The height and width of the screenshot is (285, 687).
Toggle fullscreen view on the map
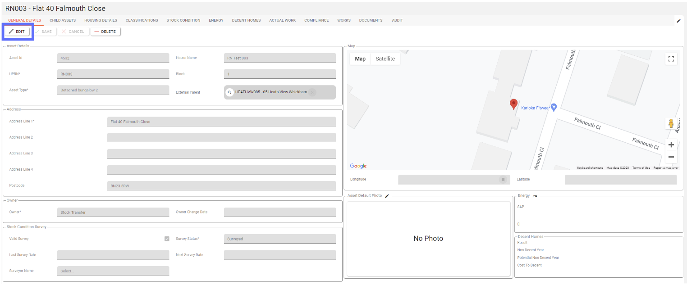tap(671, 59)
